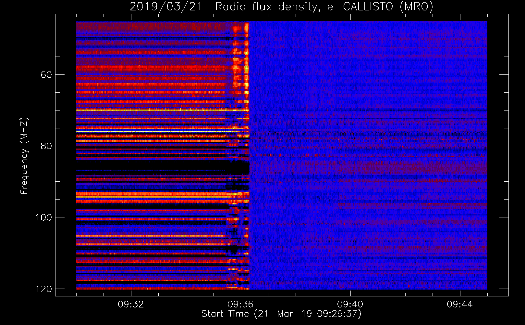
Task: Click the '60' frequency tick label
Action: click(x=46, y=75)
